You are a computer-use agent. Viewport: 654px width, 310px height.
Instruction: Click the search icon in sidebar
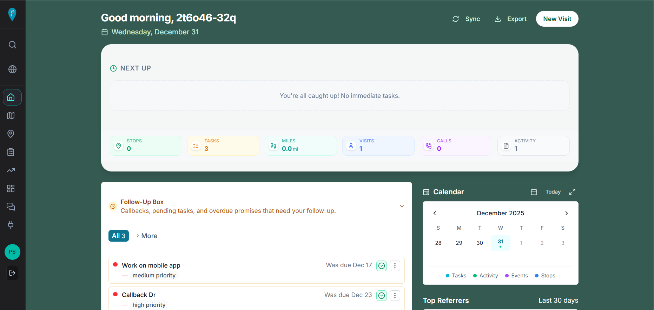point(12,45)
